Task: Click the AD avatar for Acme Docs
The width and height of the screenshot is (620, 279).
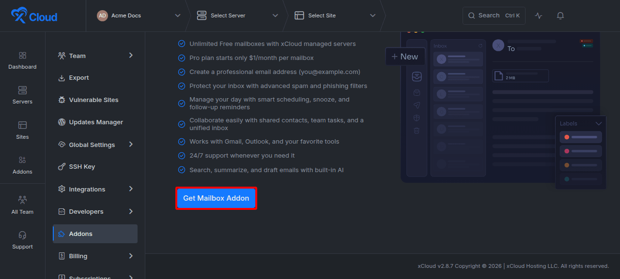Action: pyautogui.click(x=102, y=15)
